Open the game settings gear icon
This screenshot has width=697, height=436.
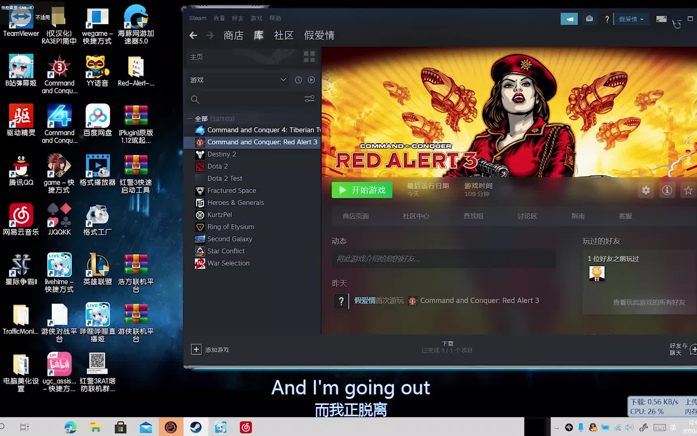(646, 190)
